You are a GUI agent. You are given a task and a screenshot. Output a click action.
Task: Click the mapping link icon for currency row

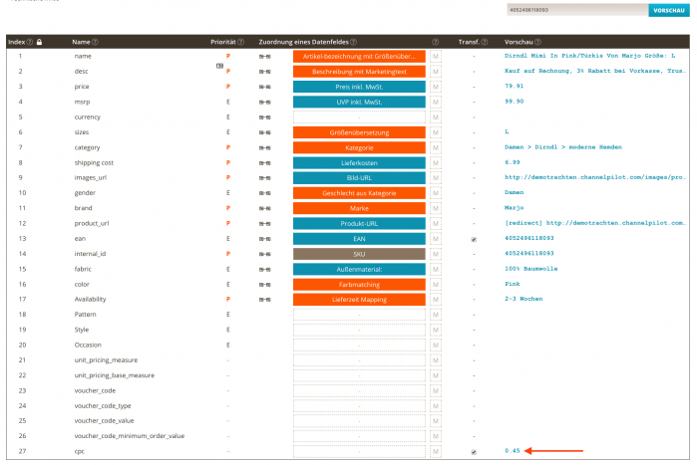(264, 117)
